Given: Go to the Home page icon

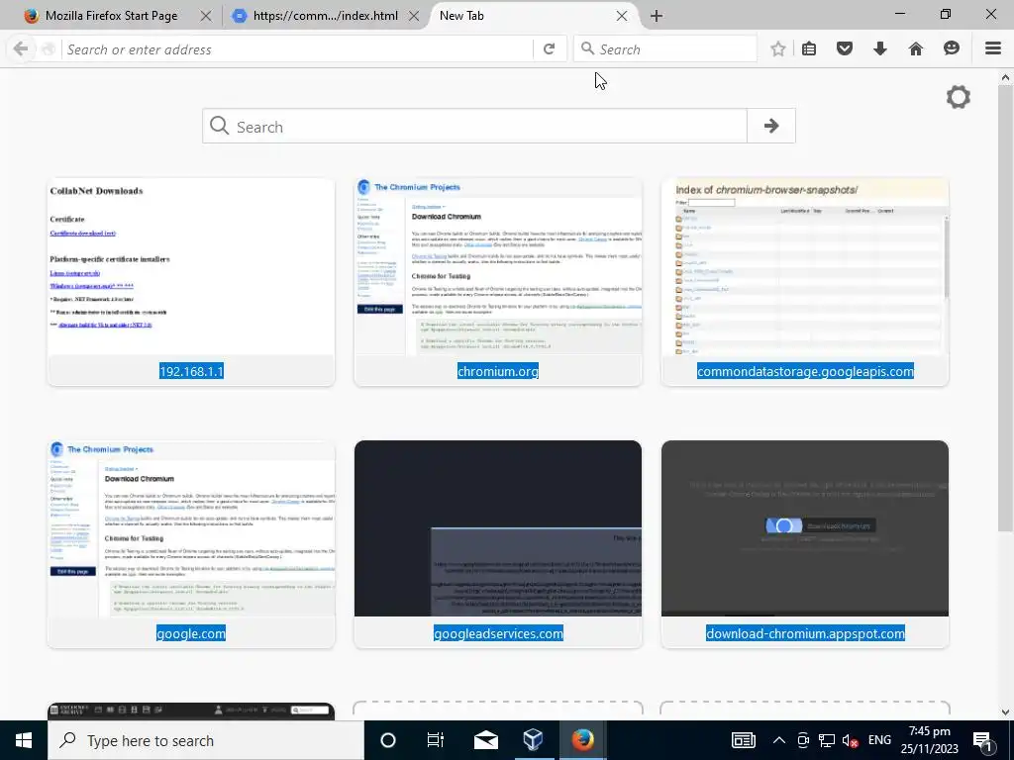Looking at the screenshot, I should click(x=916, y=49).
